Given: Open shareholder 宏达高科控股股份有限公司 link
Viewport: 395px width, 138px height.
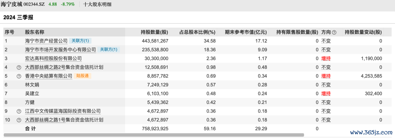Looking at the screenshot, I should click(53, 58).
